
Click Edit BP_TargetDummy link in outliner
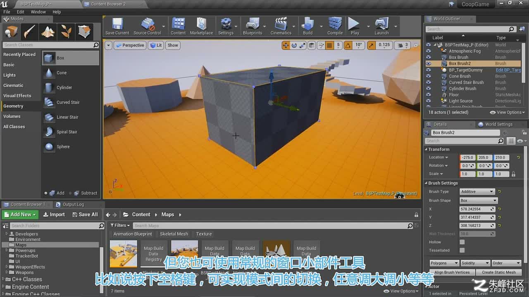point(508,70)
